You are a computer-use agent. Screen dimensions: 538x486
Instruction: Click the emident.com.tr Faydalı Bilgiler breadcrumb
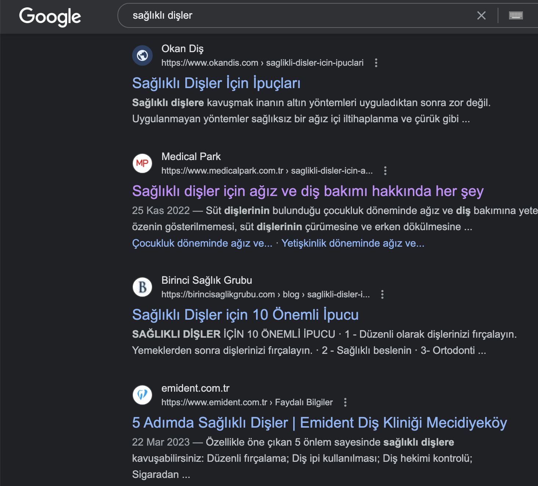247,402
